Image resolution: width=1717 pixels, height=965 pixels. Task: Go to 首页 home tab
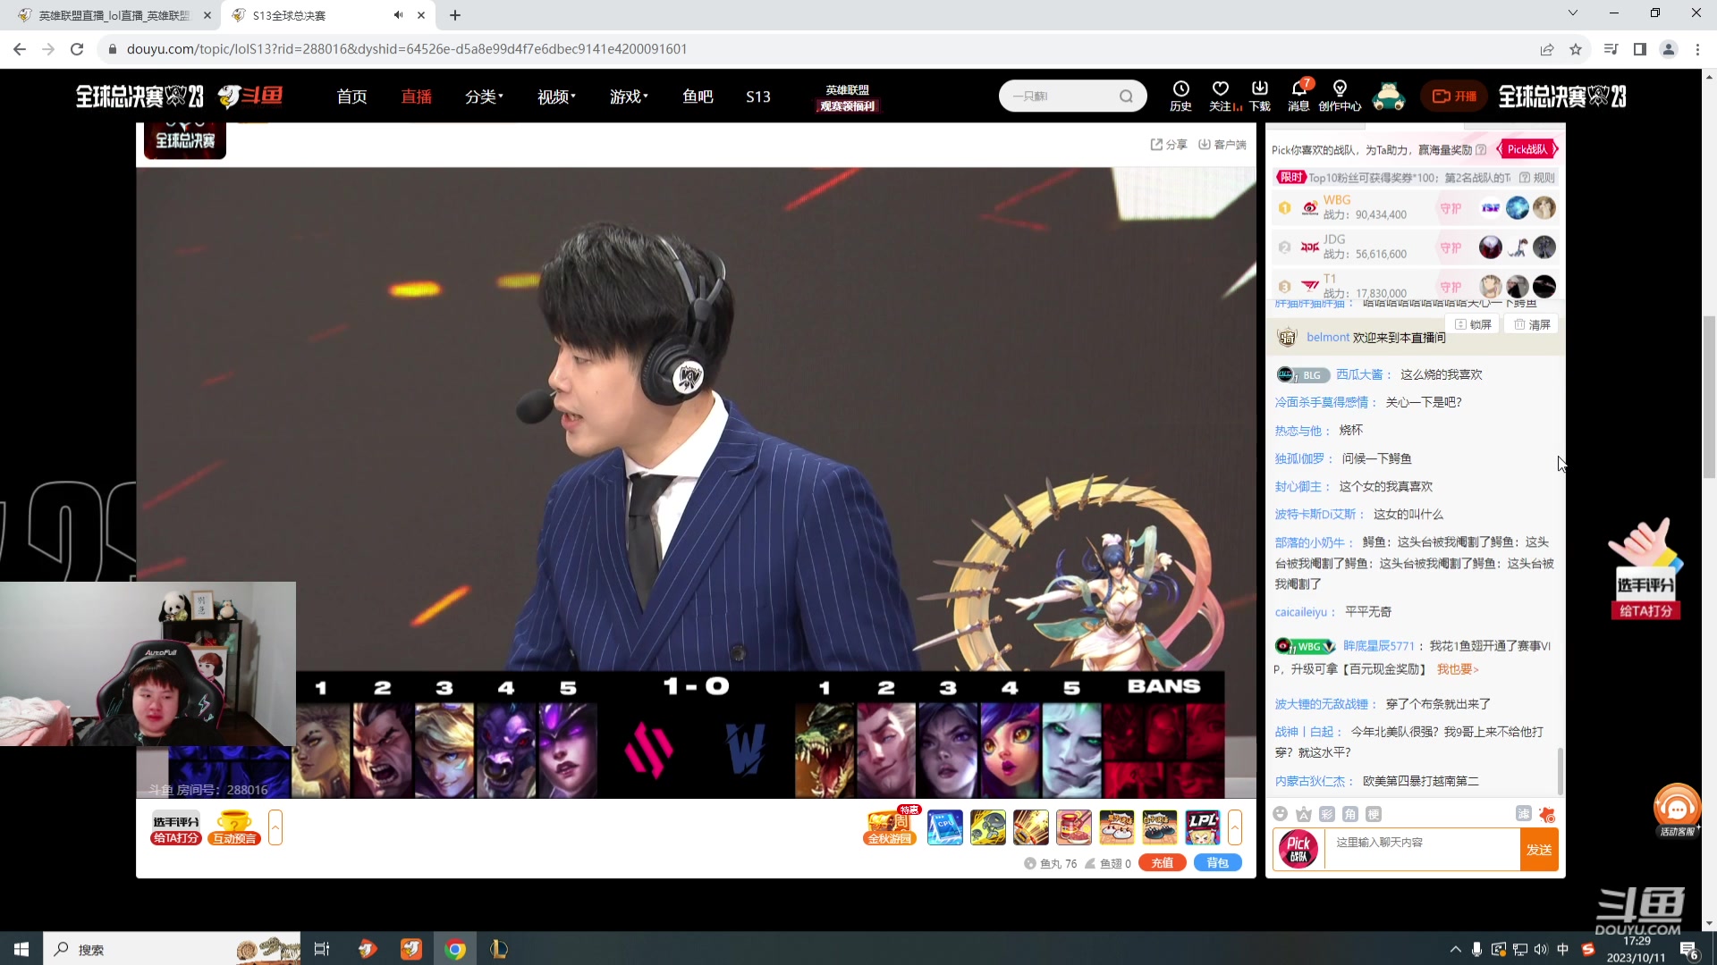(x=351, y=96)
